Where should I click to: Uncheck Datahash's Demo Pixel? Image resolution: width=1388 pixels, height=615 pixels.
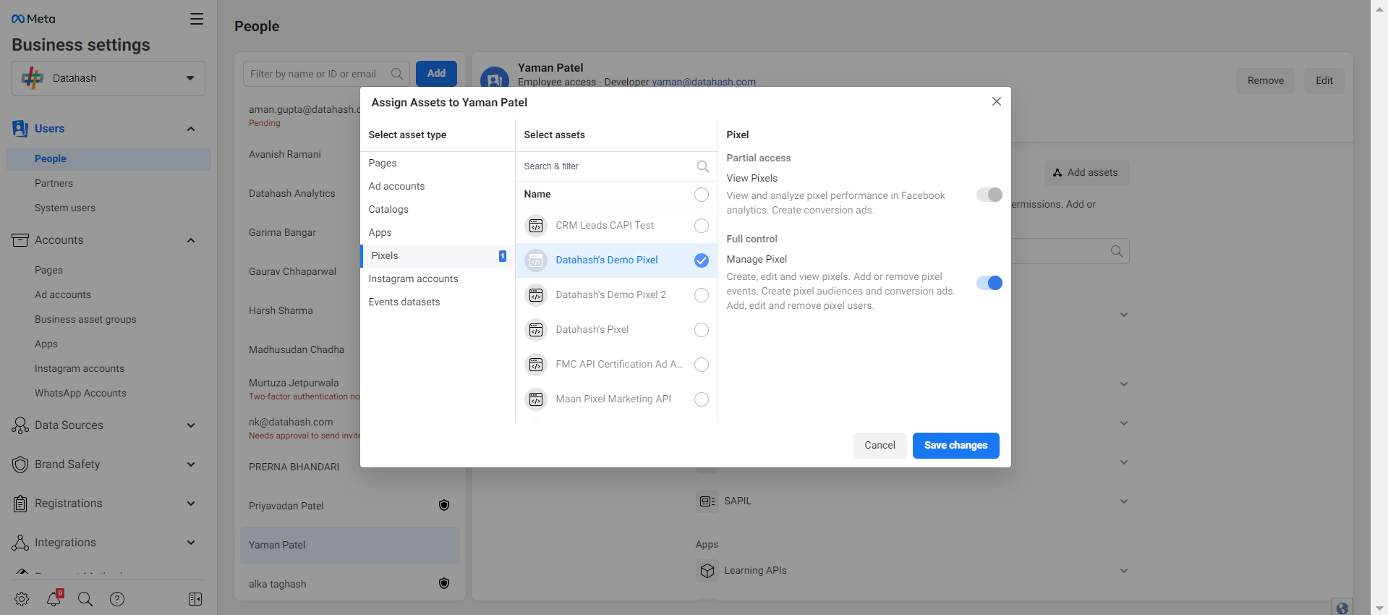(702, 260)
